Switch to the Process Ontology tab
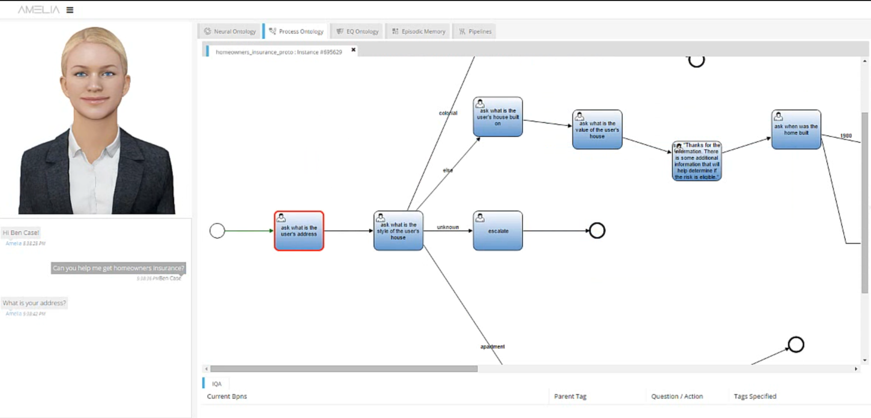Image resolution: width=871 pixels, height=418 pixels. (297, 31)
